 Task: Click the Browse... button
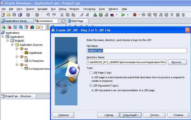[177, 62]
